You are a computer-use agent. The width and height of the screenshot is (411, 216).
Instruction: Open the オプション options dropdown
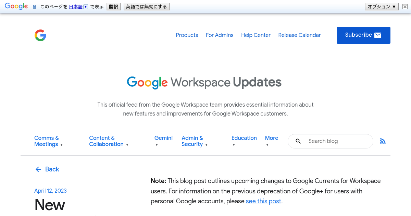tap(382, 7)
